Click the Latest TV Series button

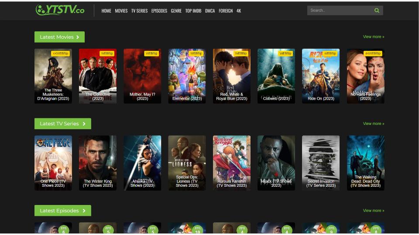63,124
